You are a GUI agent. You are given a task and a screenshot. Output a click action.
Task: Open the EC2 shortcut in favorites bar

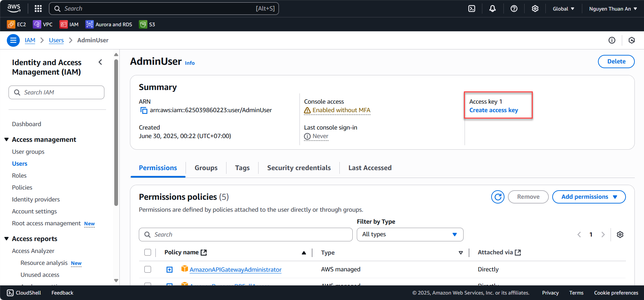(x=16, y=25)
